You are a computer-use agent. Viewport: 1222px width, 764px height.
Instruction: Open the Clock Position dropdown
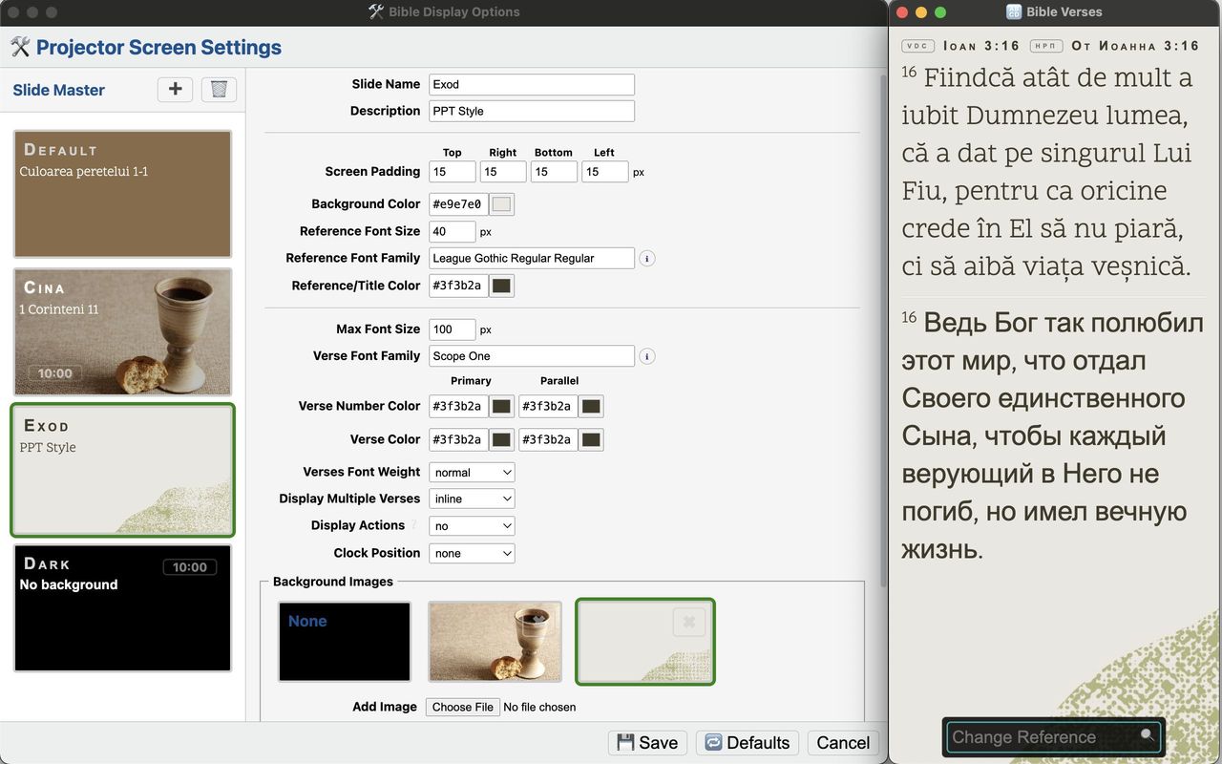pos(472,553)
